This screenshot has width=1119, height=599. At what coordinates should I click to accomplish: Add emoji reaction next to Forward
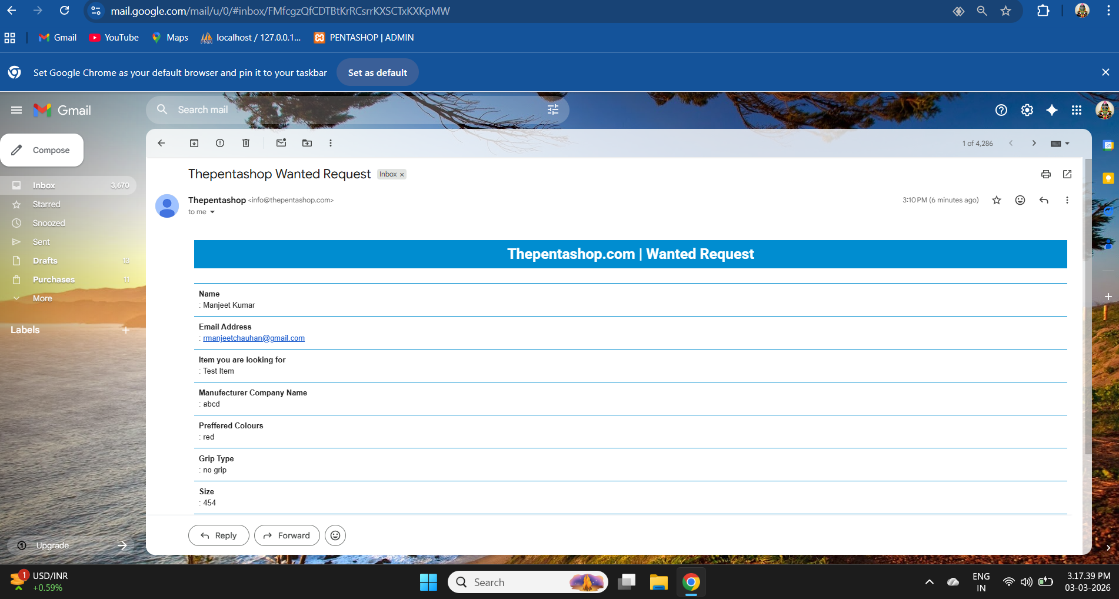335,535
